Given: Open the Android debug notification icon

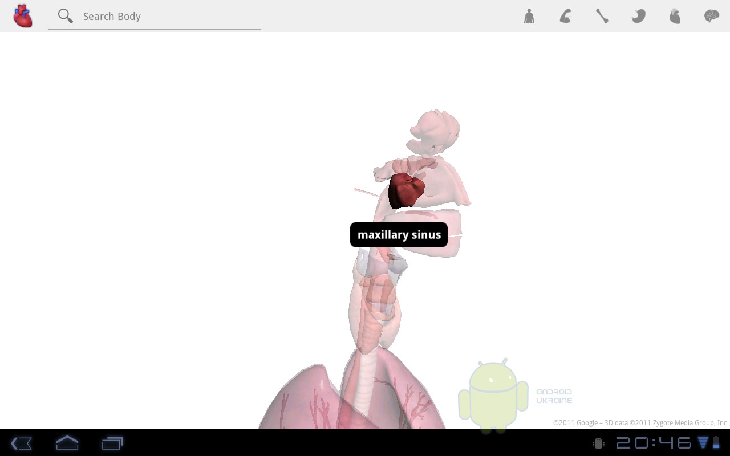Looking at the screenshot, I should [598, 443].
